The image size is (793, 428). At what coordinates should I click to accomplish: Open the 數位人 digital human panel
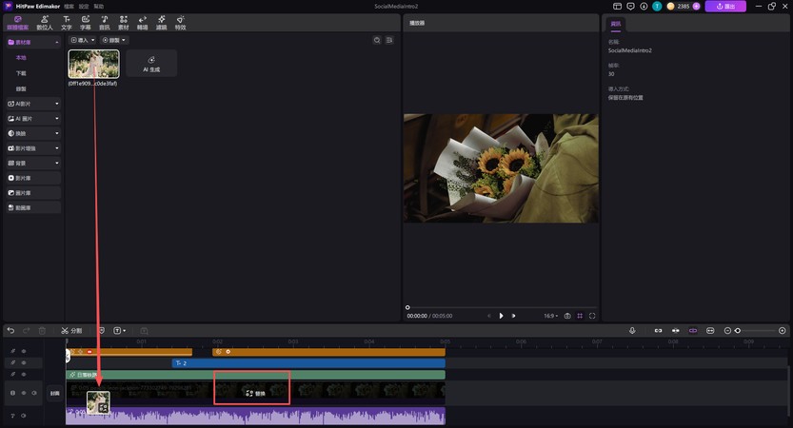click(45, 22)
